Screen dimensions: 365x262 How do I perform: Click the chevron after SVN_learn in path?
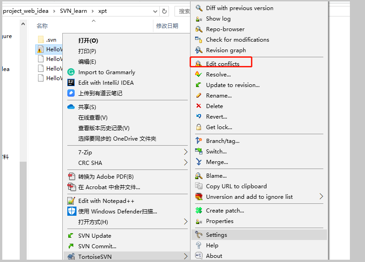coord(93,11)
